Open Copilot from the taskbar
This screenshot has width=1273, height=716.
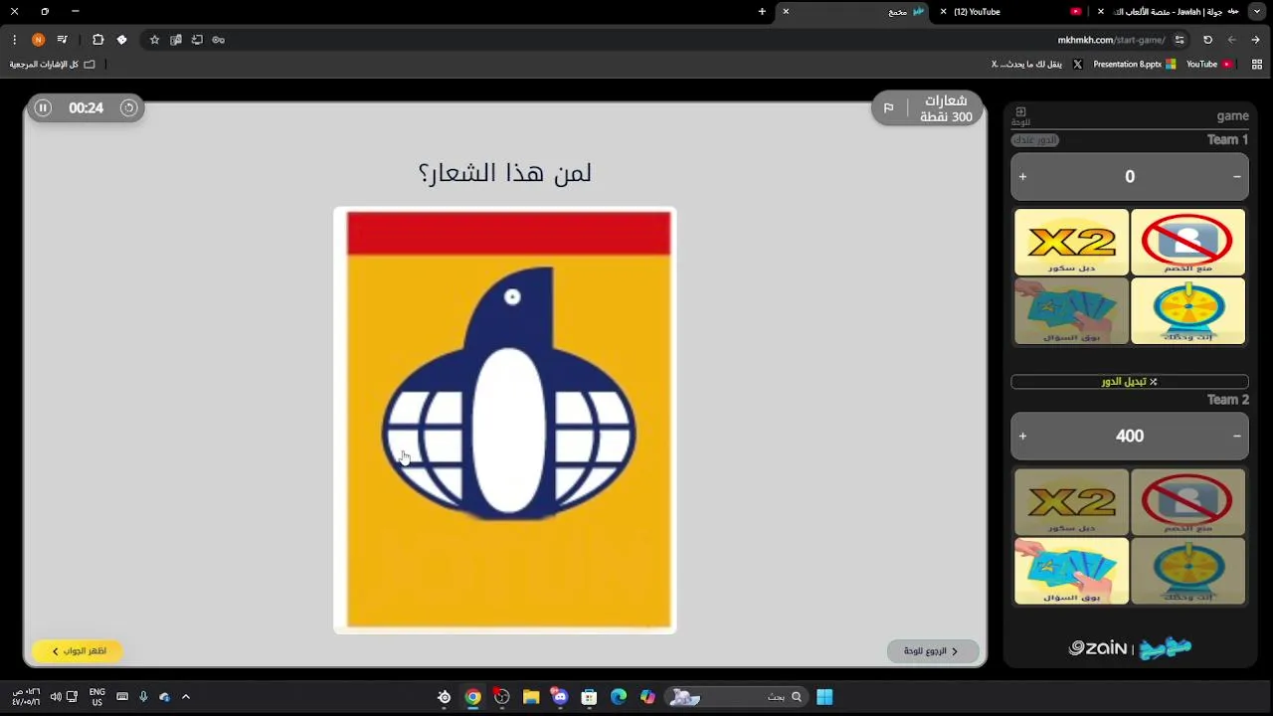coord(647,697)
